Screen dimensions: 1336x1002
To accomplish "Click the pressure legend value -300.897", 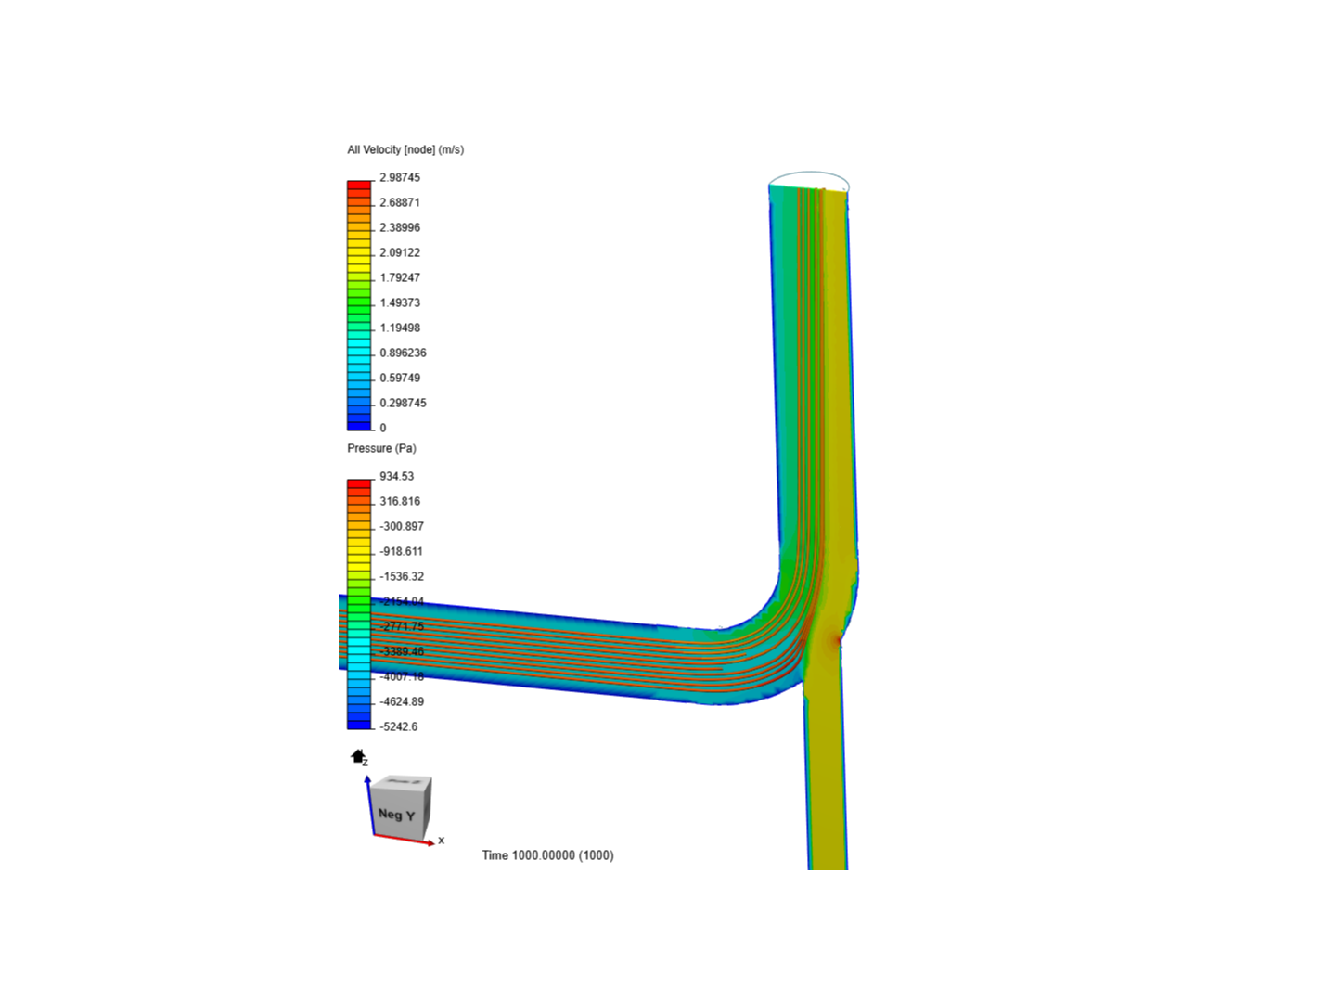I will tap(402, 526).
